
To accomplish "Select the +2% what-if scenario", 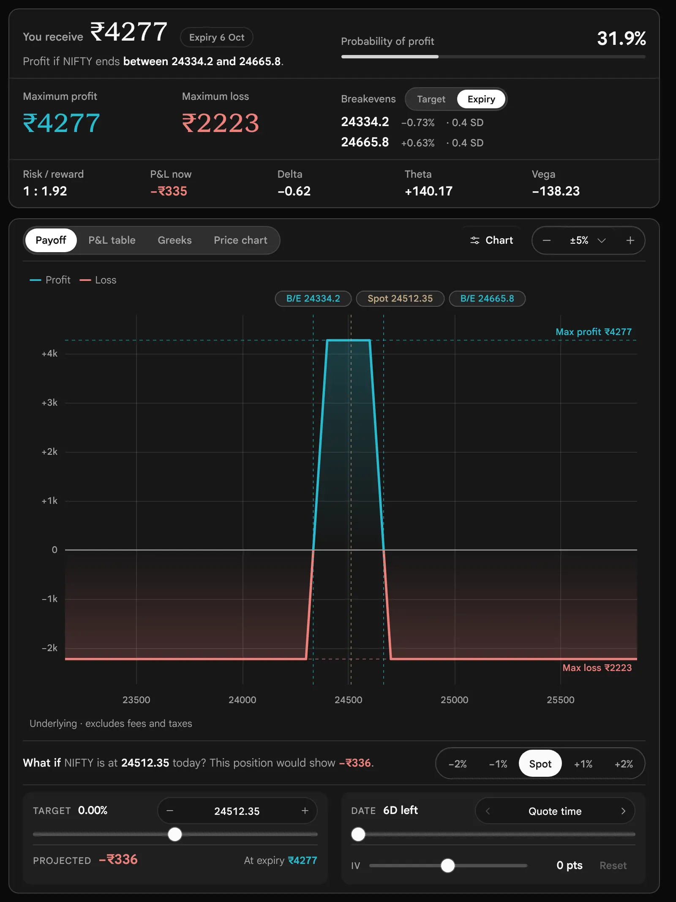I will point(624,764).
